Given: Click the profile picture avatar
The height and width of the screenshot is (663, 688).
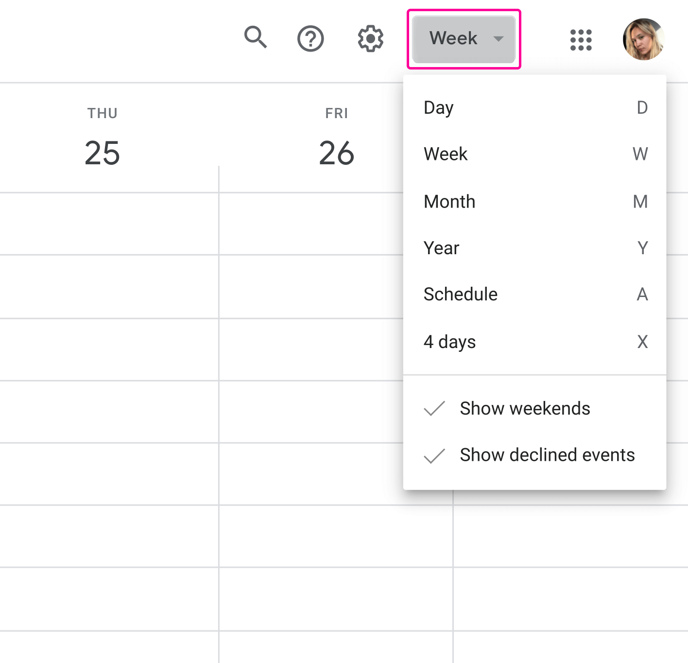Looking at the screenshot, I should (643, 39).
